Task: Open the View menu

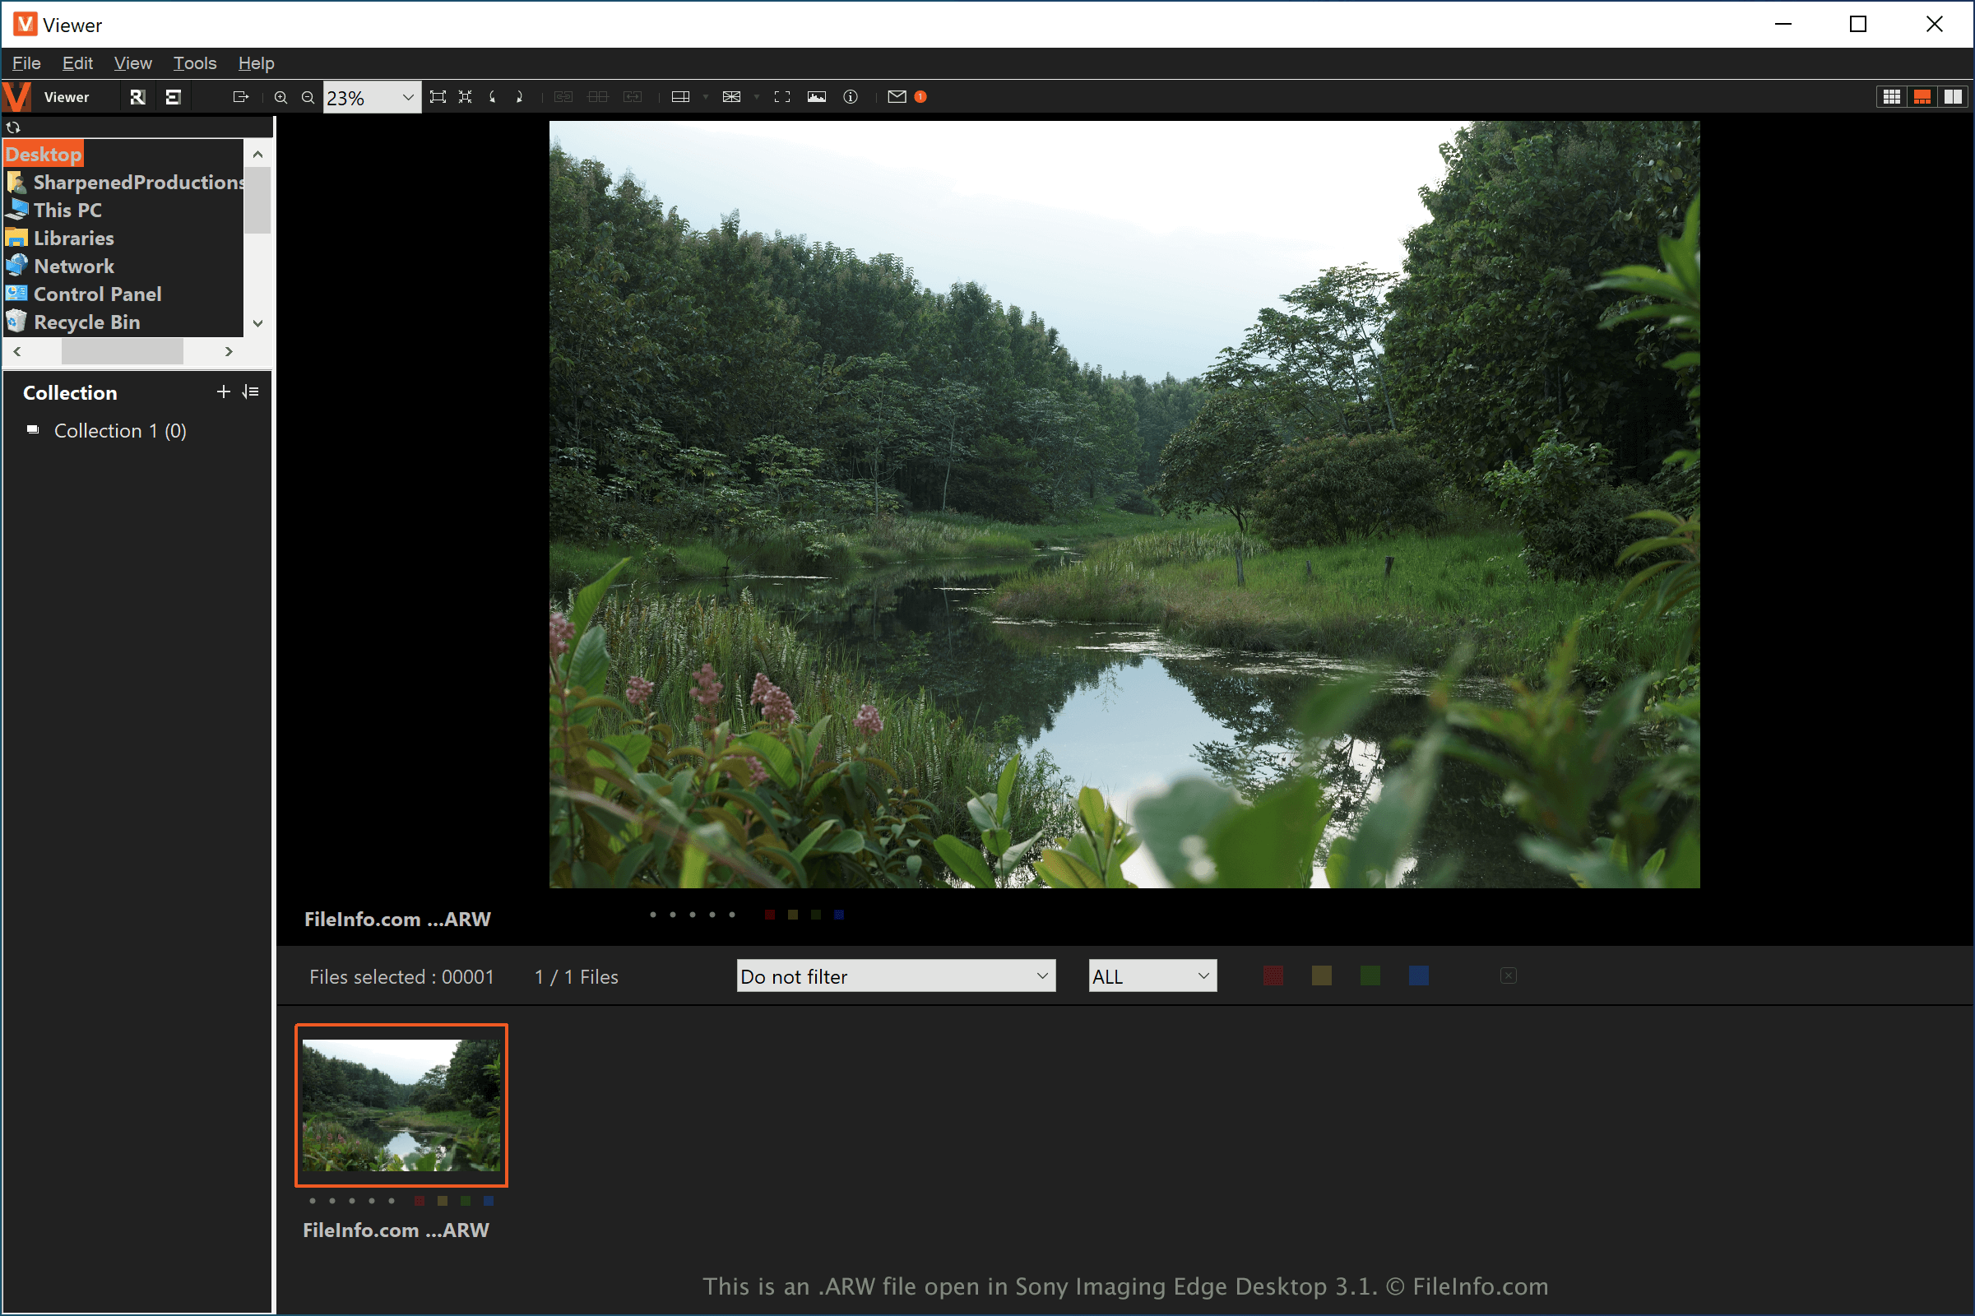Action: 132,63
